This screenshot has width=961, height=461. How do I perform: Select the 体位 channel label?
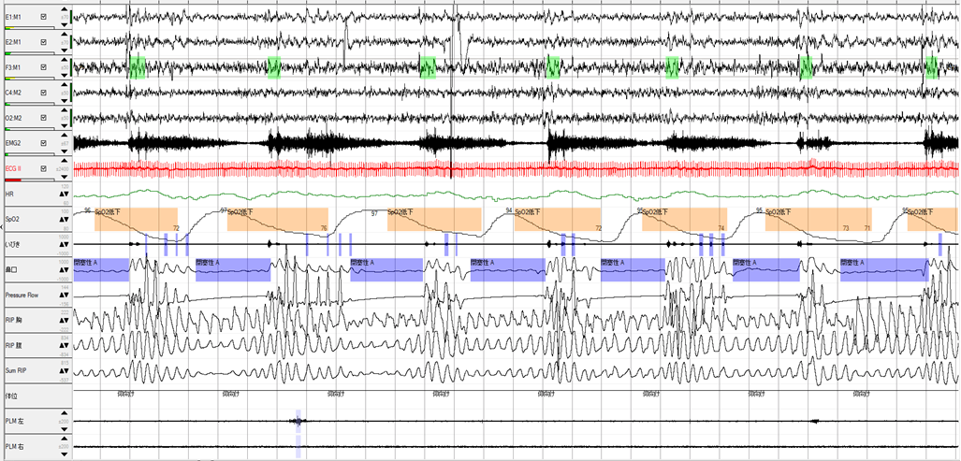point(13,396)
